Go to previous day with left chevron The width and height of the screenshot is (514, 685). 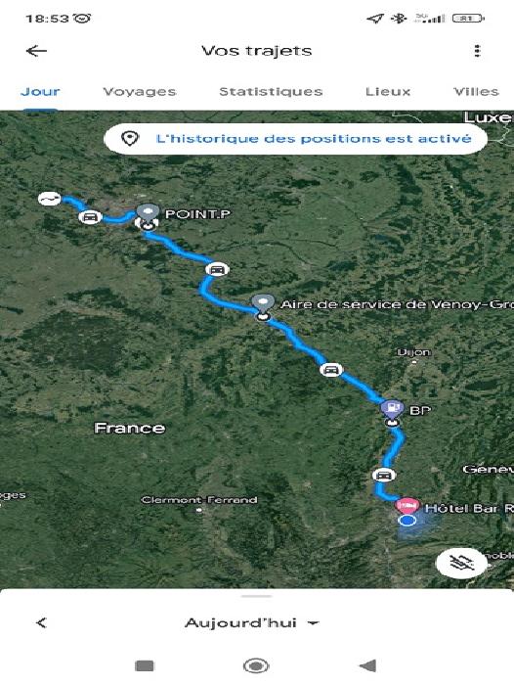tap(41, 622)
